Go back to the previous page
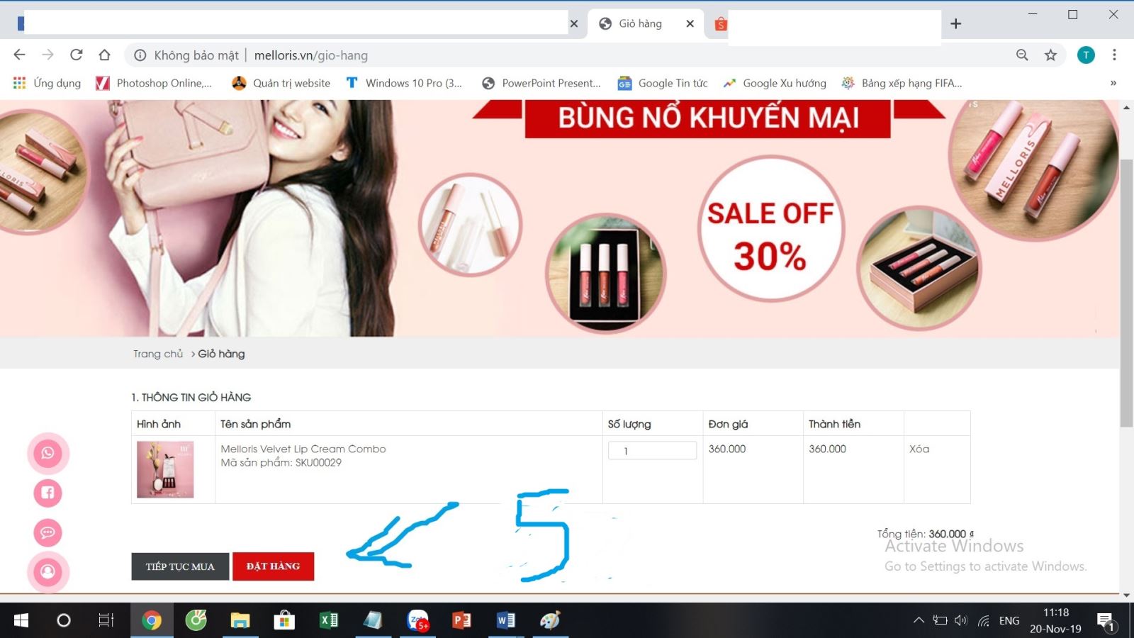This screenshot has width=1134, height=638. (19, 55)
